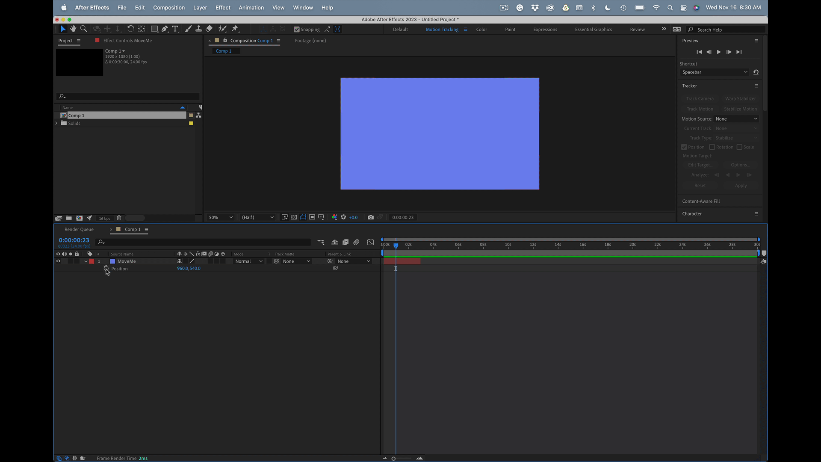
Task: Switch to the Essential Graphics workspace
Action: [593, 30]
